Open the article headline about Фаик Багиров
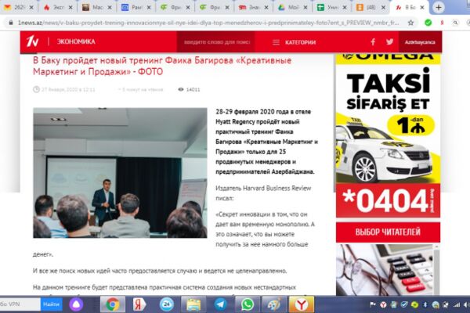The width and height of the screenshot is (470, 313). 162,66
